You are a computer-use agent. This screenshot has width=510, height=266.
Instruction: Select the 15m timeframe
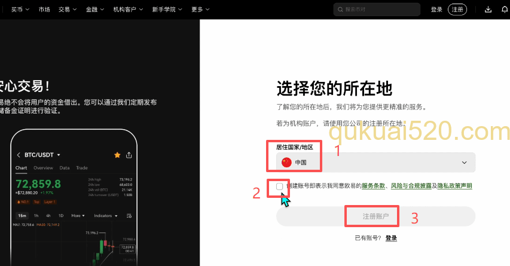pyautogui.click(x=22, y=216)
